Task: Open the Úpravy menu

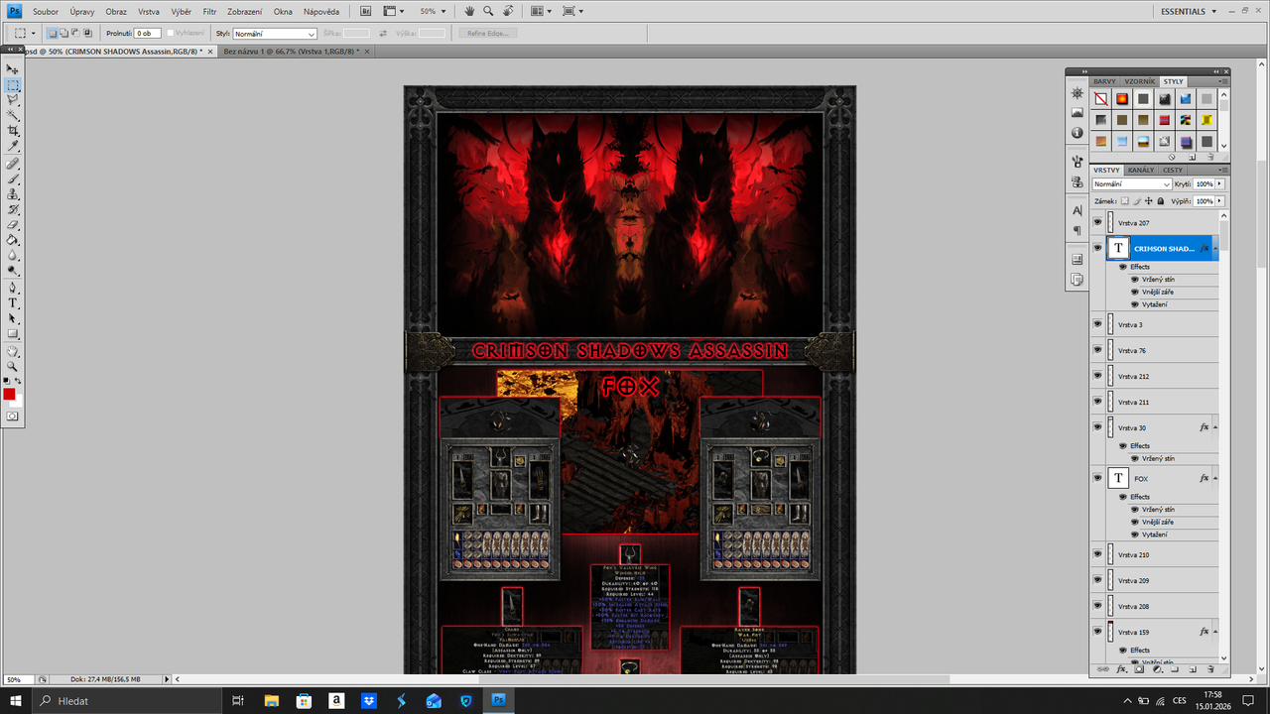Action: (x=82, y=11)
